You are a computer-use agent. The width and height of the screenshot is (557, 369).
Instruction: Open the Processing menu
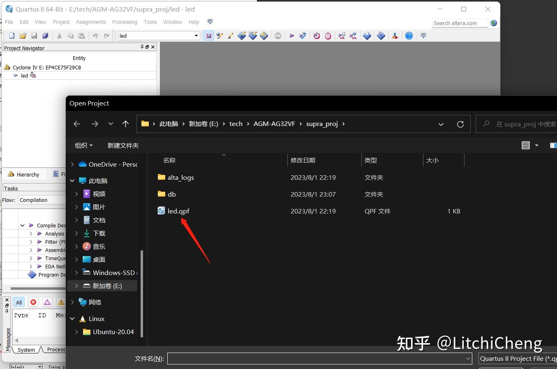(x=125, y=22)
